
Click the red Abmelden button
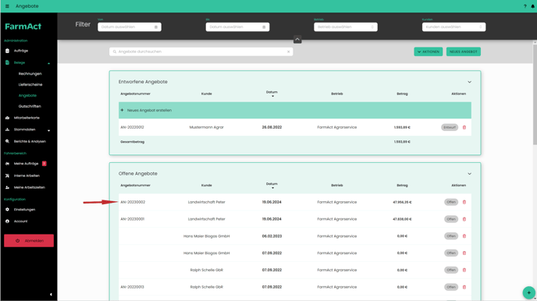29,240
